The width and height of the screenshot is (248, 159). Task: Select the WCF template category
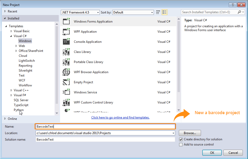[22, 80]
